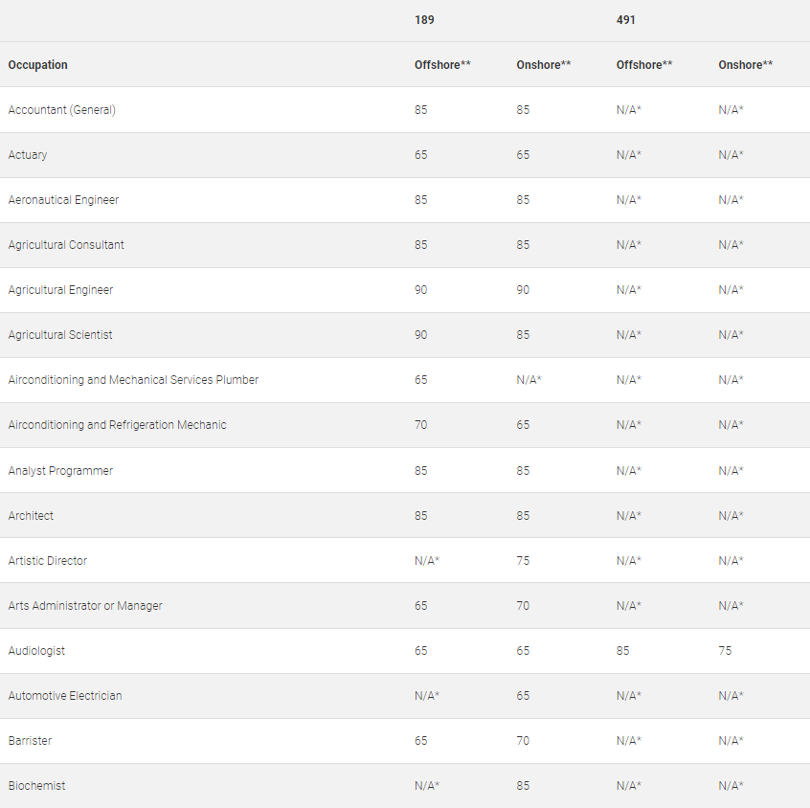This screenshot has height=808, width=810.
Task: Click Audiologist's 491 onshore score 75
Action: pyautogui.click(x=725, y=651)
